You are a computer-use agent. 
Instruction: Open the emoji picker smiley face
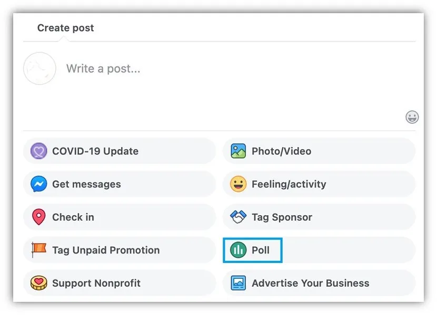point(412,117)
